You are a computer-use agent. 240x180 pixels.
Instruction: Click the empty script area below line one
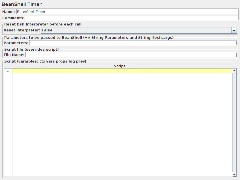coord(122,122)
